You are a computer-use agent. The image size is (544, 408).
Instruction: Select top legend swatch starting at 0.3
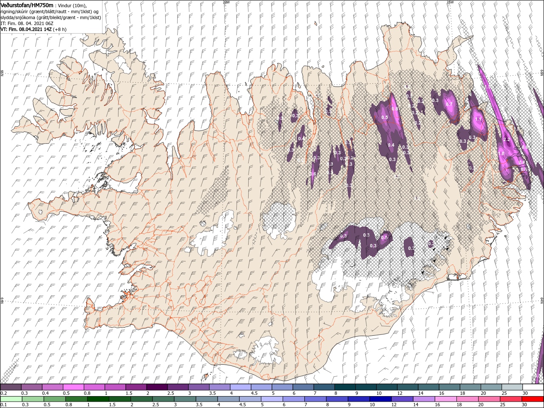[31, 387]
